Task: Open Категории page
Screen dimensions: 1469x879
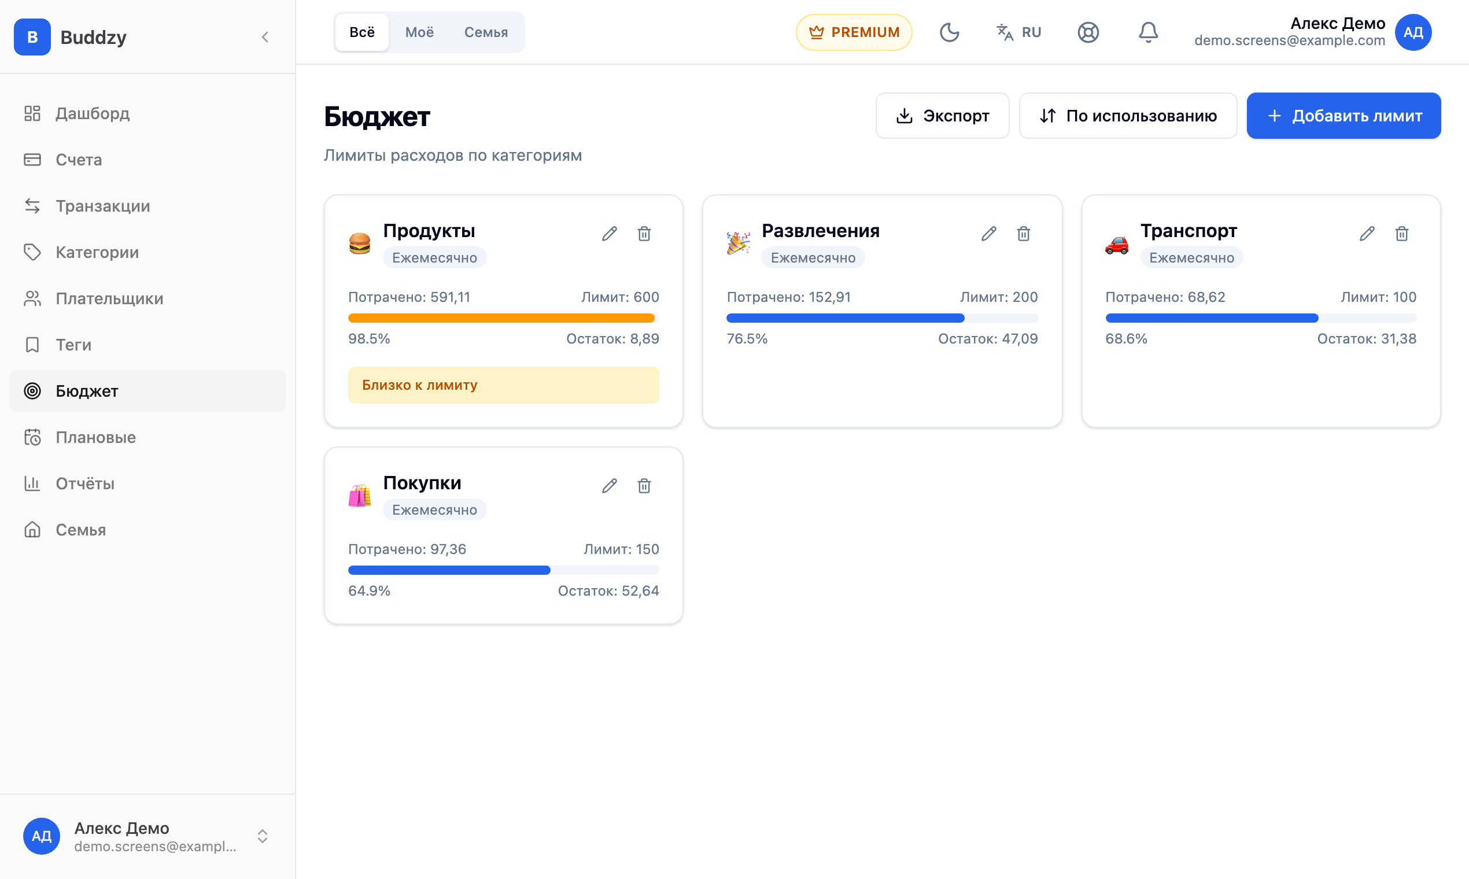Action: click(147, 252)
